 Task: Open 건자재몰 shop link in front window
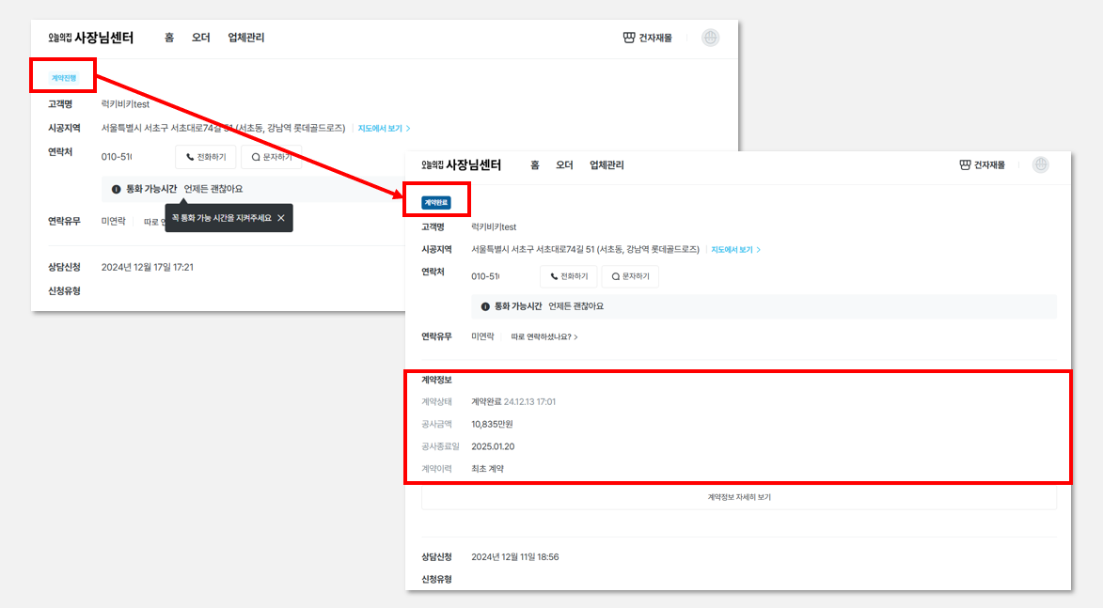click(983, 165)
